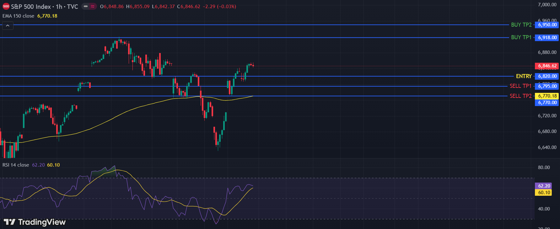Image resolution: width=560 pixels, height=229 pixels.
Task: Click the SELL TP1 line label
Action: [520, 86]
